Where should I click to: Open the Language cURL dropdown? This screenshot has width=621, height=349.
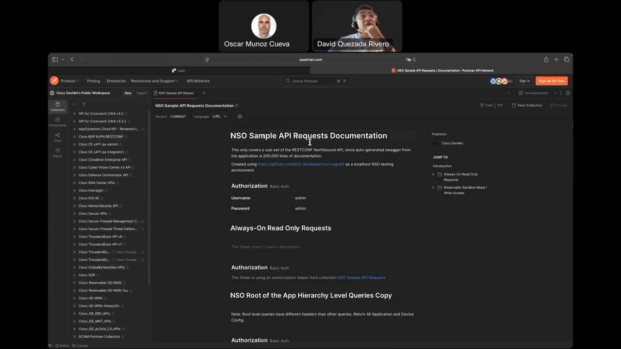(220, 116)
